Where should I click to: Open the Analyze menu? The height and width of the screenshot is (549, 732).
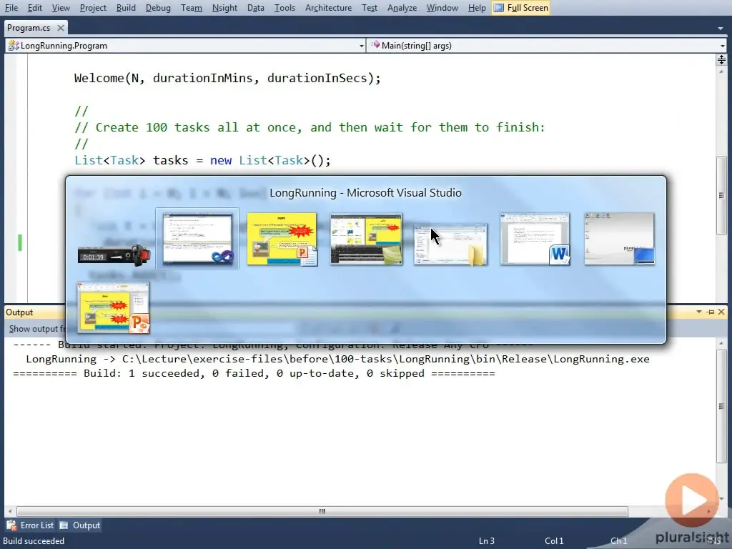(x=402, y=8)
